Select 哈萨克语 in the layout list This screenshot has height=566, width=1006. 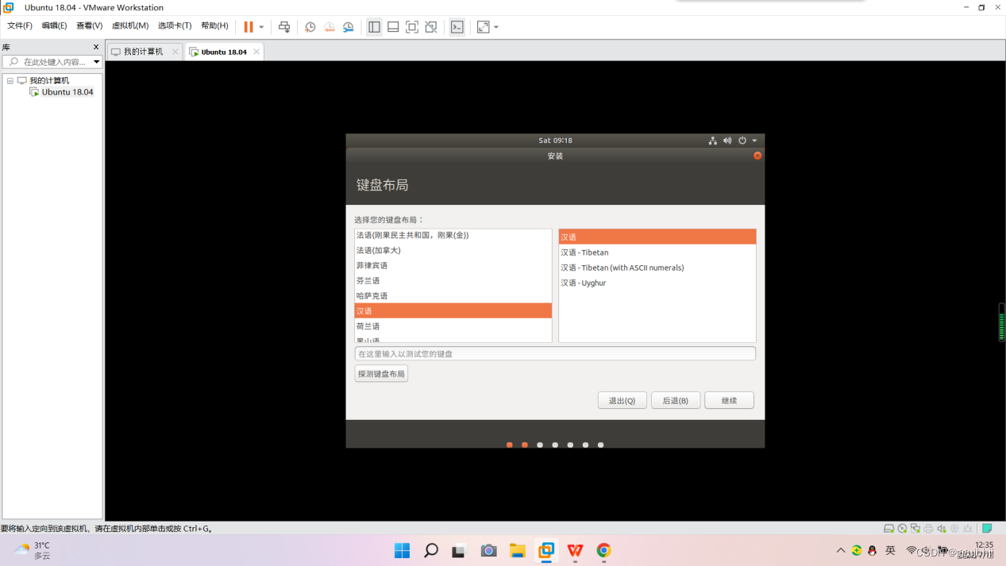453,295
